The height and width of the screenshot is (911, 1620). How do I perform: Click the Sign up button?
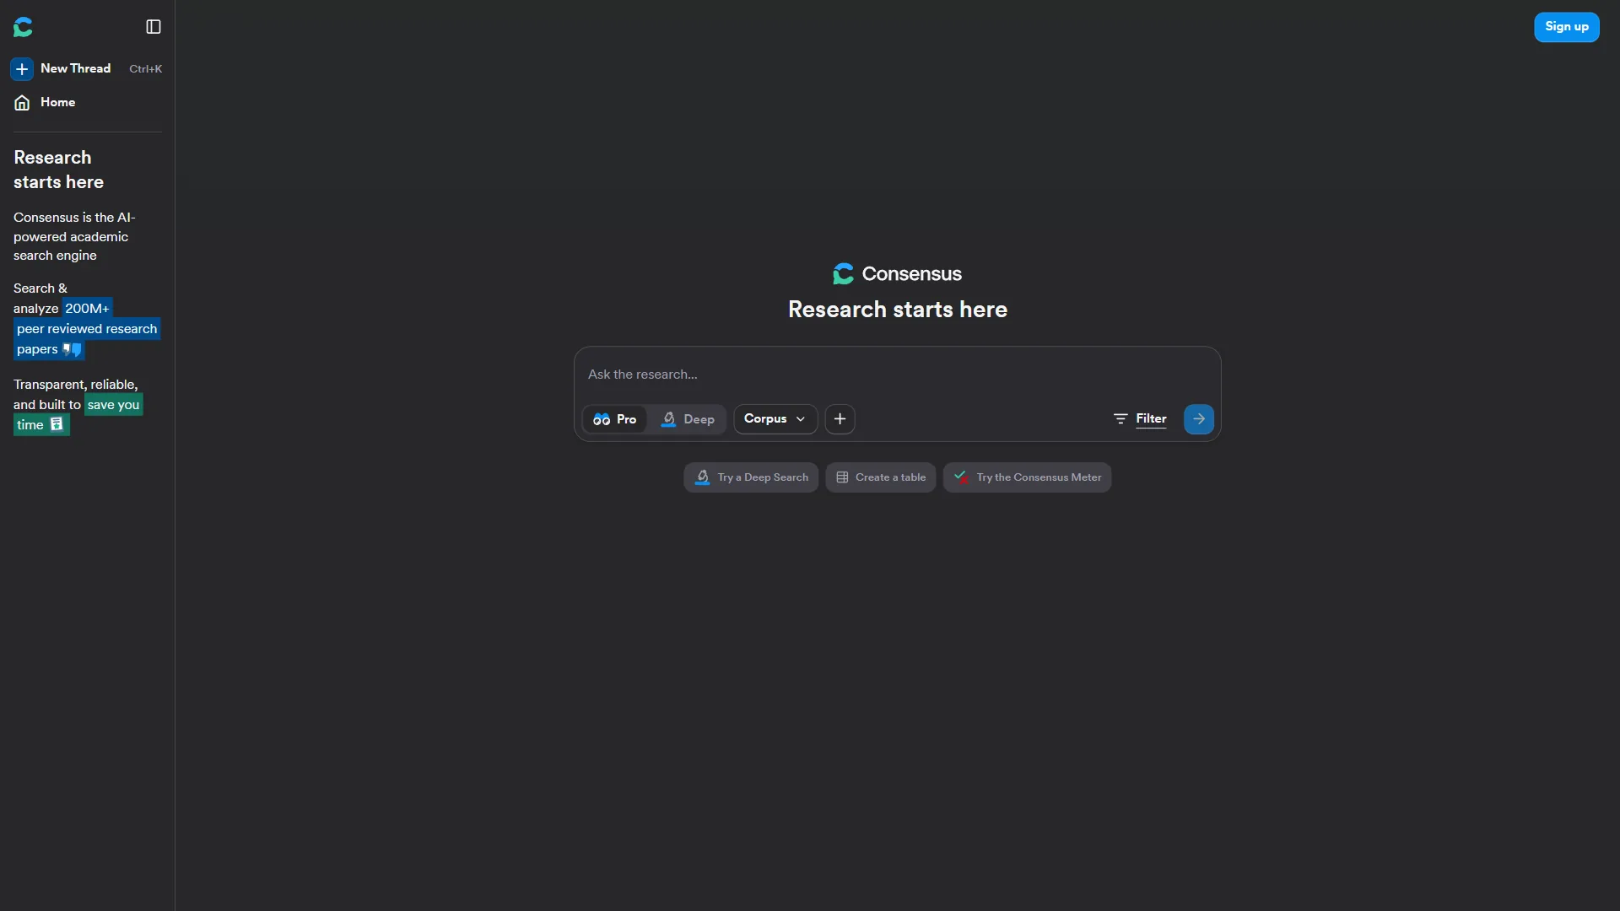coord(1566,27)
